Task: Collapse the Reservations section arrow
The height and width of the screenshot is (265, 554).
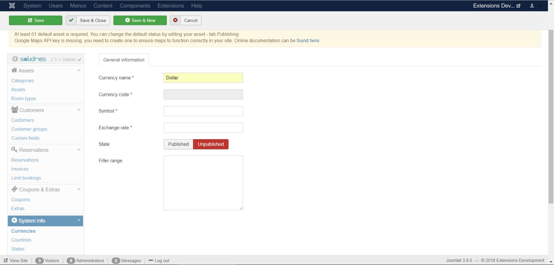Action: (x=79, y=150)
